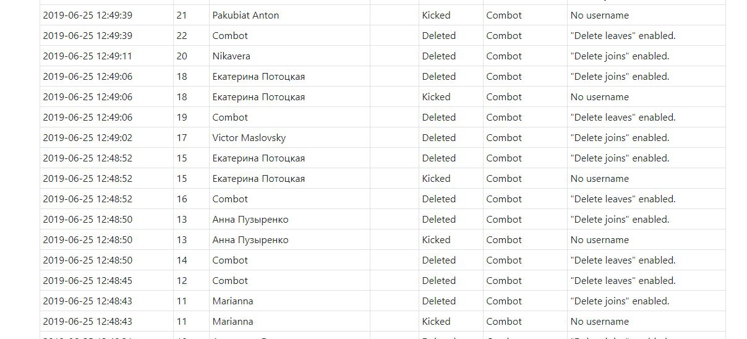Click the cell with ID number 16
Image resolution: width=747 pixels, height=339 pixels.
191,199
